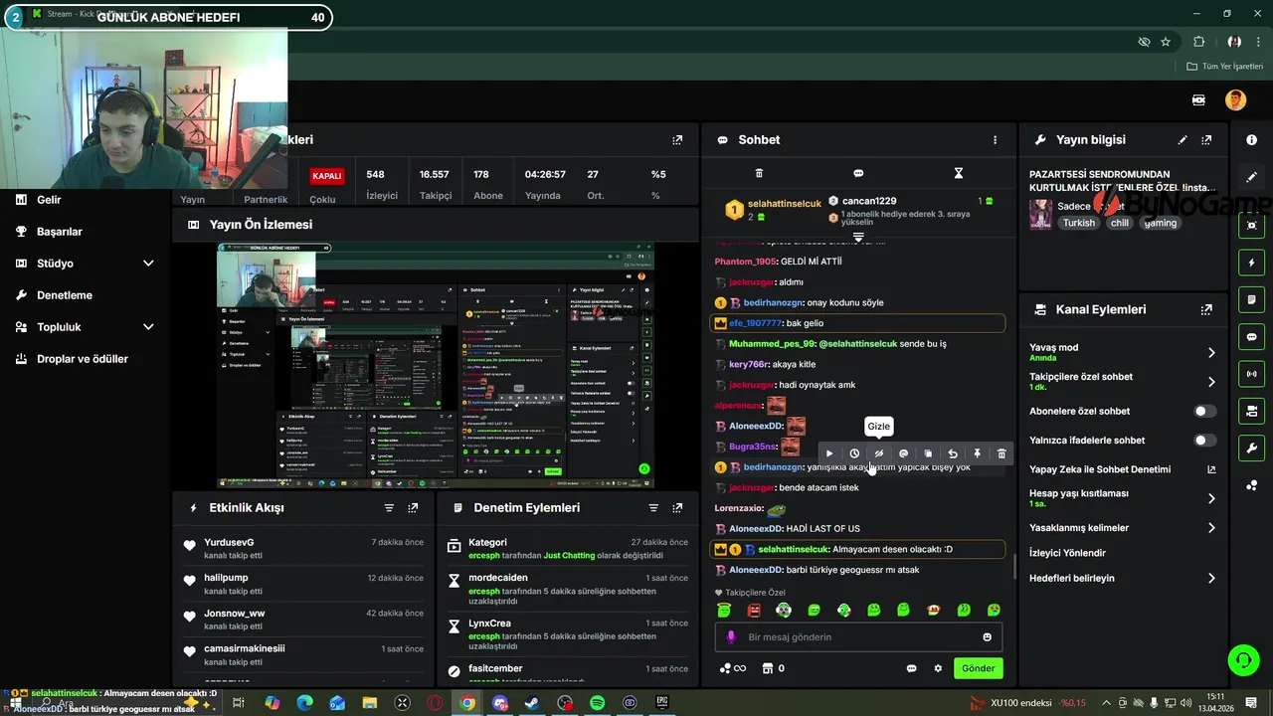The image size is (1273, 716).
Task: Click the speech bubble icon below Sohbet header
Action: (858, 173)
